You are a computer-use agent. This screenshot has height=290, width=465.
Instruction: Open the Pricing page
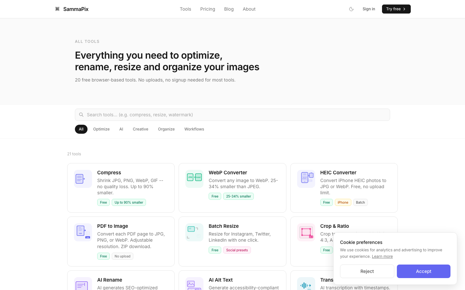point(208,9)
